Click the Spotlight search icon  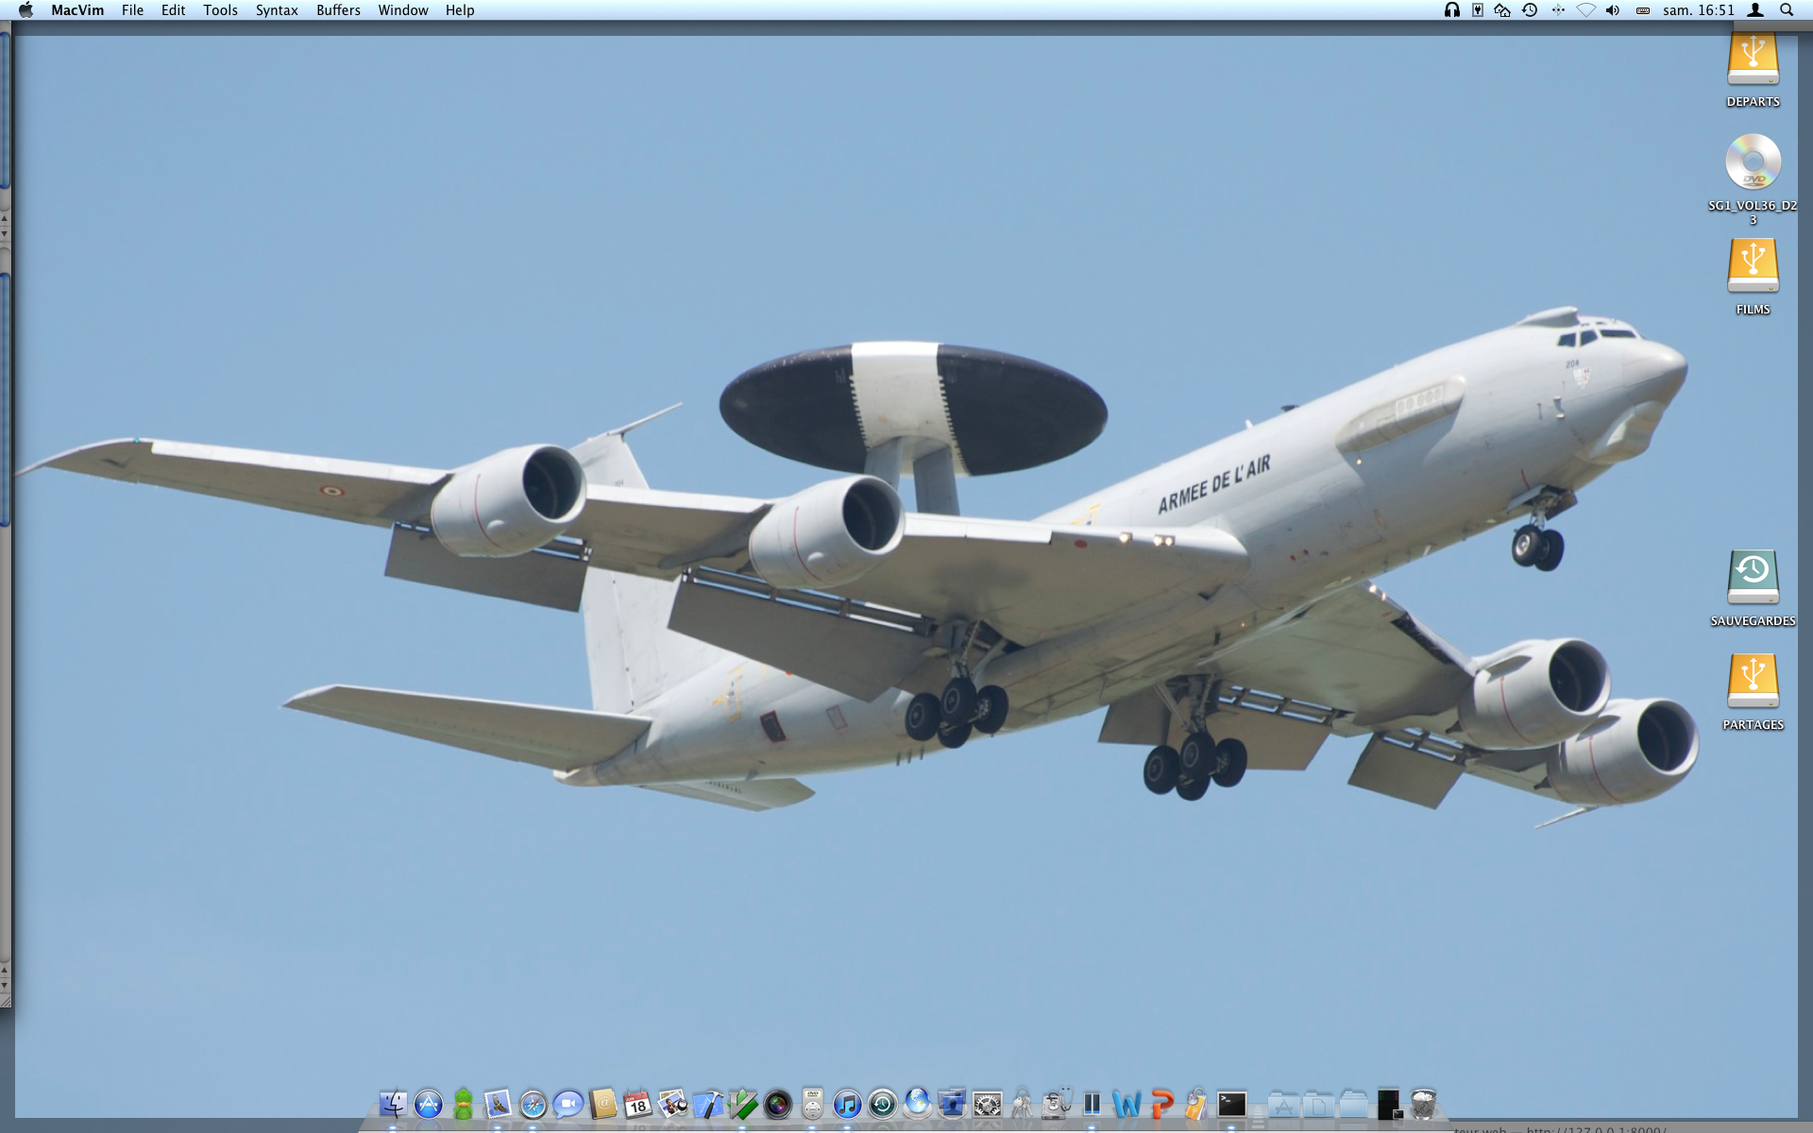pos(1787,10)
